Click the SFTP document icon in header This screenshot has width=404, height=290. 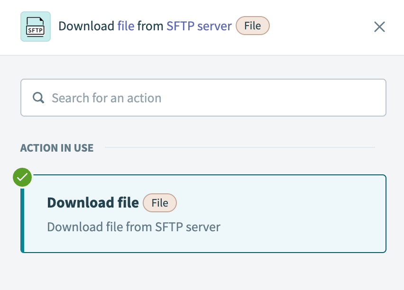click(35, 27)
